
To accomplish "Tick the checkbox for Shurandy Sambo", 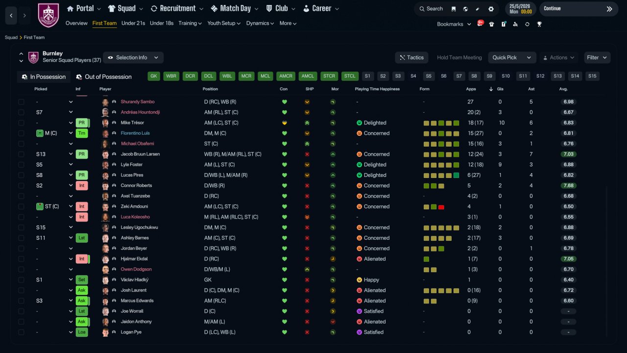I will click(21, 102).
